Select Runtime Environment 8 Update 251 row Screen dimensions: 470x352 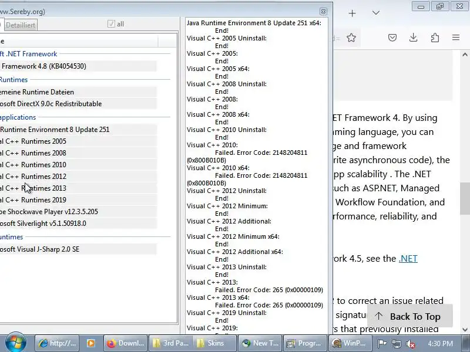coord(78,130)
